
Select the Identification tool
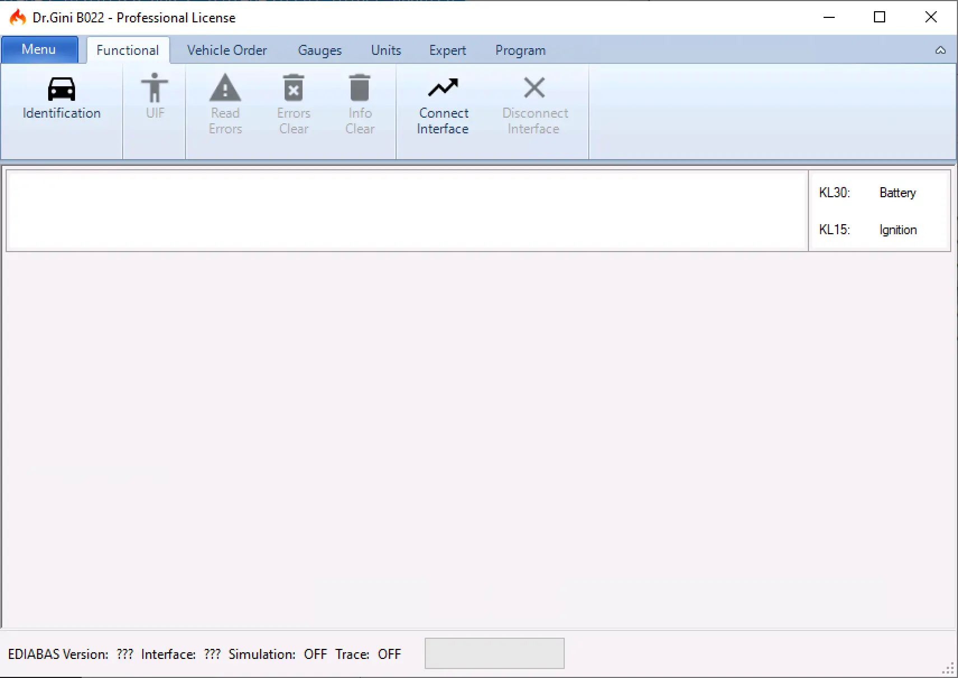point(61,101)
